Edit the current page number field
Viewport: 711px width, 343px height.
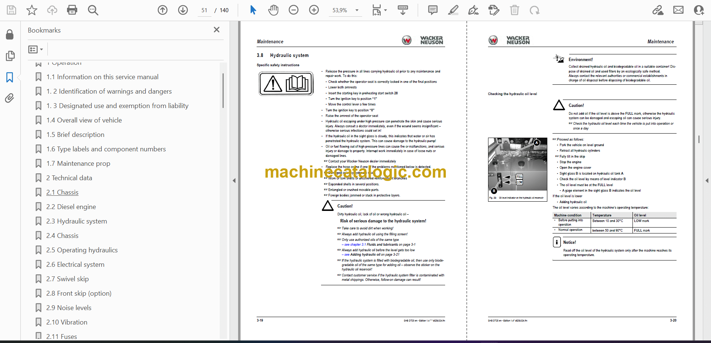204,10
